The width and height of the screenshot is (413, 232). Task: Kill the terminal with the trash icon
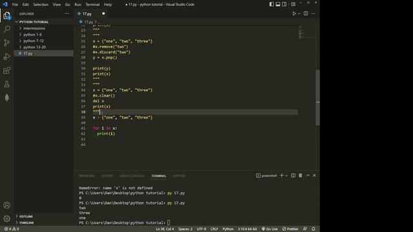pyautogui.click(x=301, y=175)
